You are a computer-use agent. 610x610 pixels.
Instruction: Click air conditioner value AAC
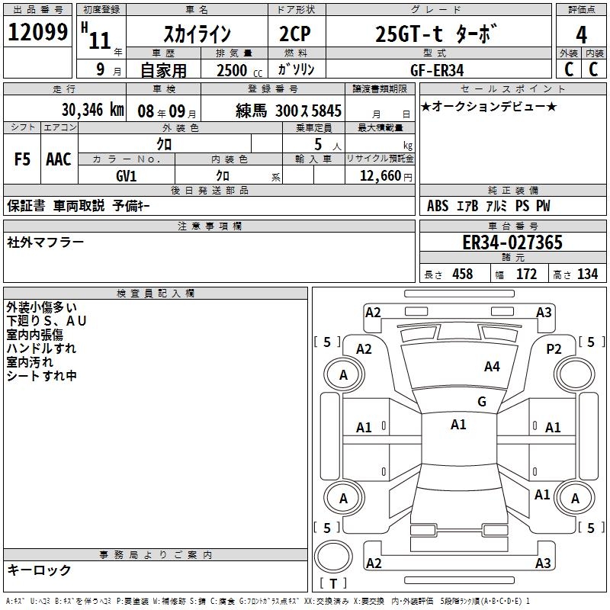coord(59,159)
